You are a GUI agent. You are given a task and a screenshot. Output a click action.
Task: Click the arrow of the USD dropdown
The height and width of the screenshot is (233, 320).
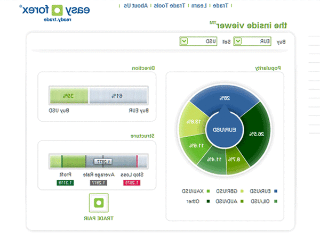click(184, 41)
